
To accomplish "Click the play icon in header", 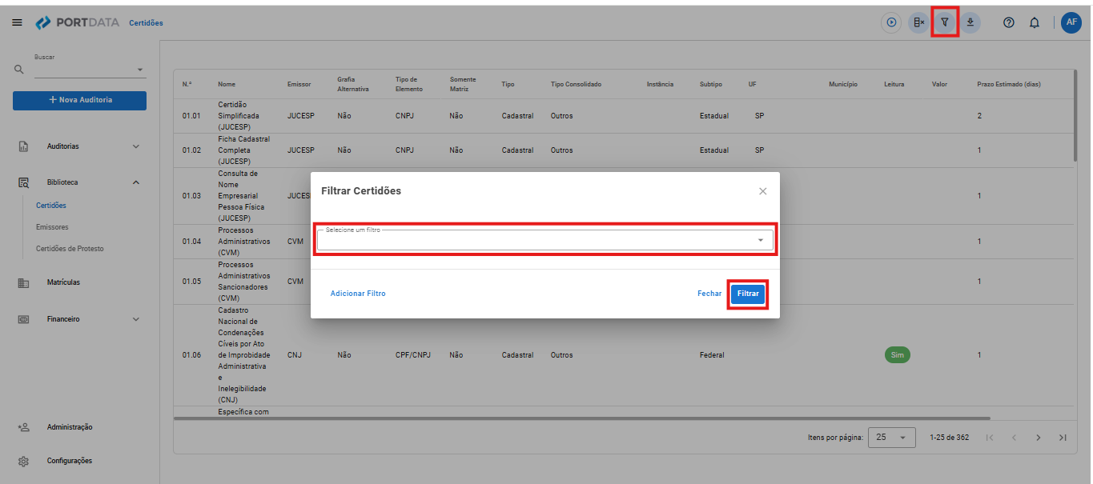I will 891,22.
